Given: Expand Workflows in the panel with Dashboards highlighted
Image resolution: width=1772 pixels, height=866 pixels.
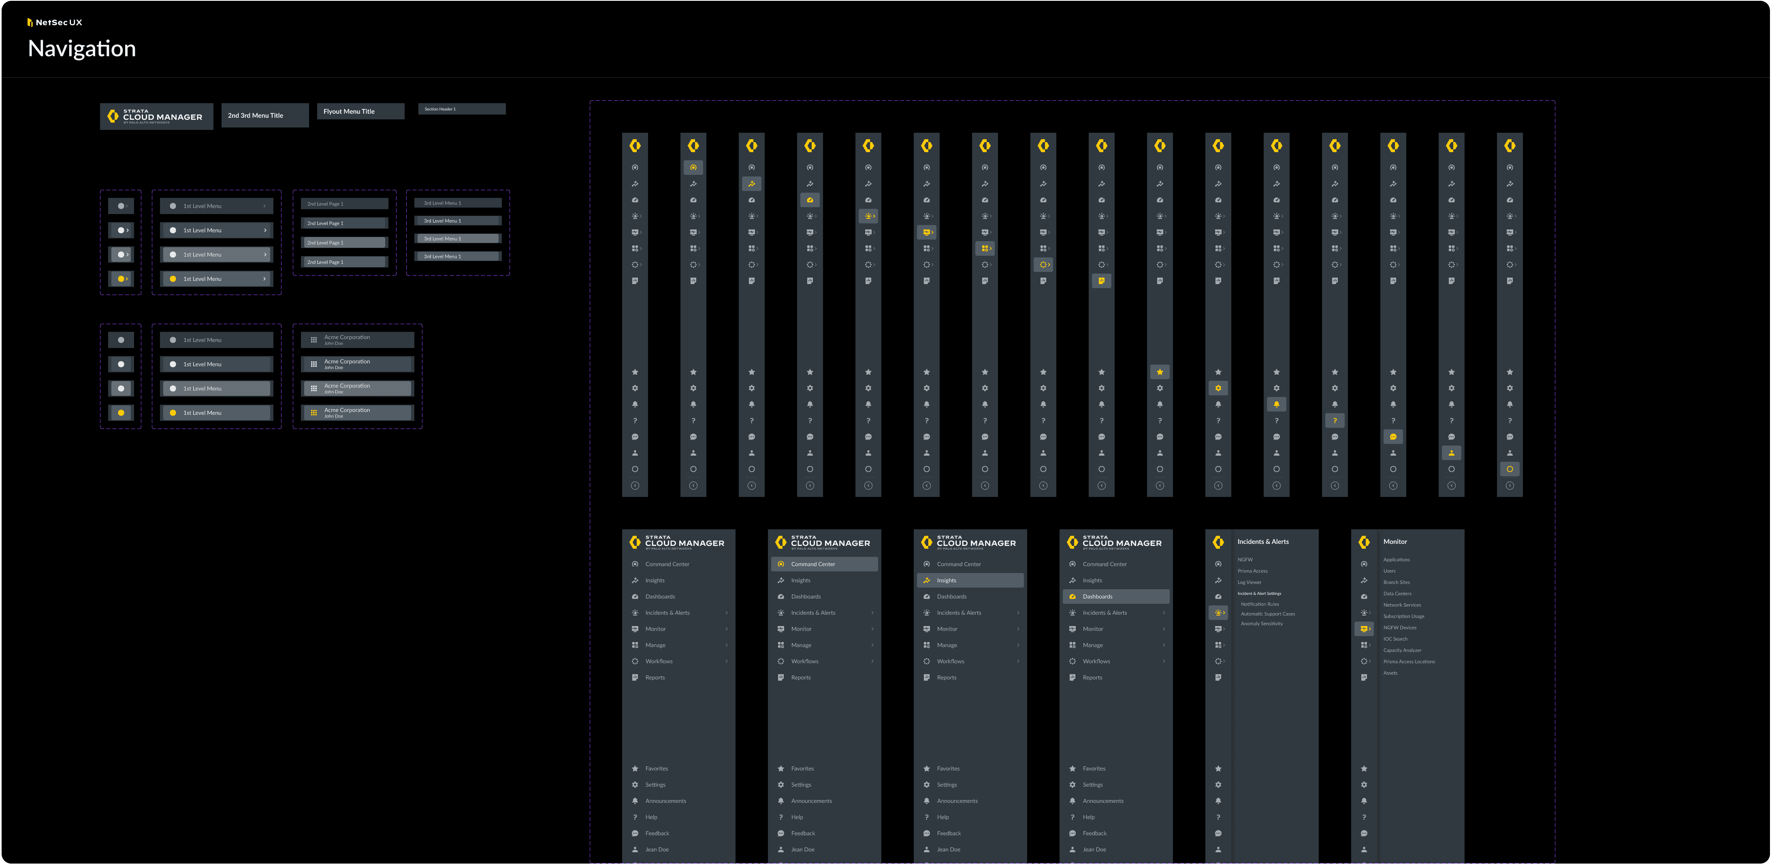Looking at the screenshot, I should (x=1164, y=661).
